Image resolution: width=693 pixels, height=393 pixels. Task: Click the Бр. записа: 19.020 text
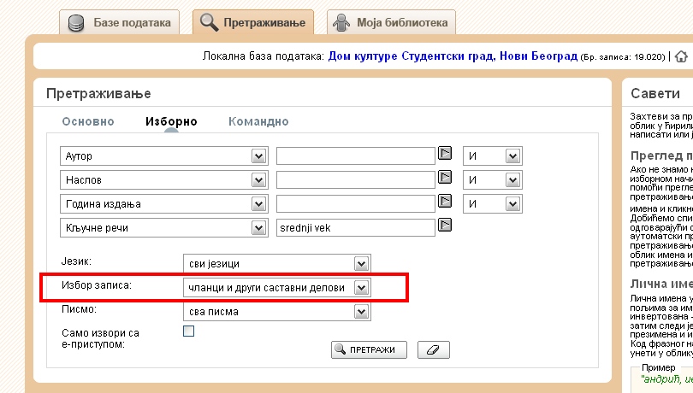pos(623,57)
